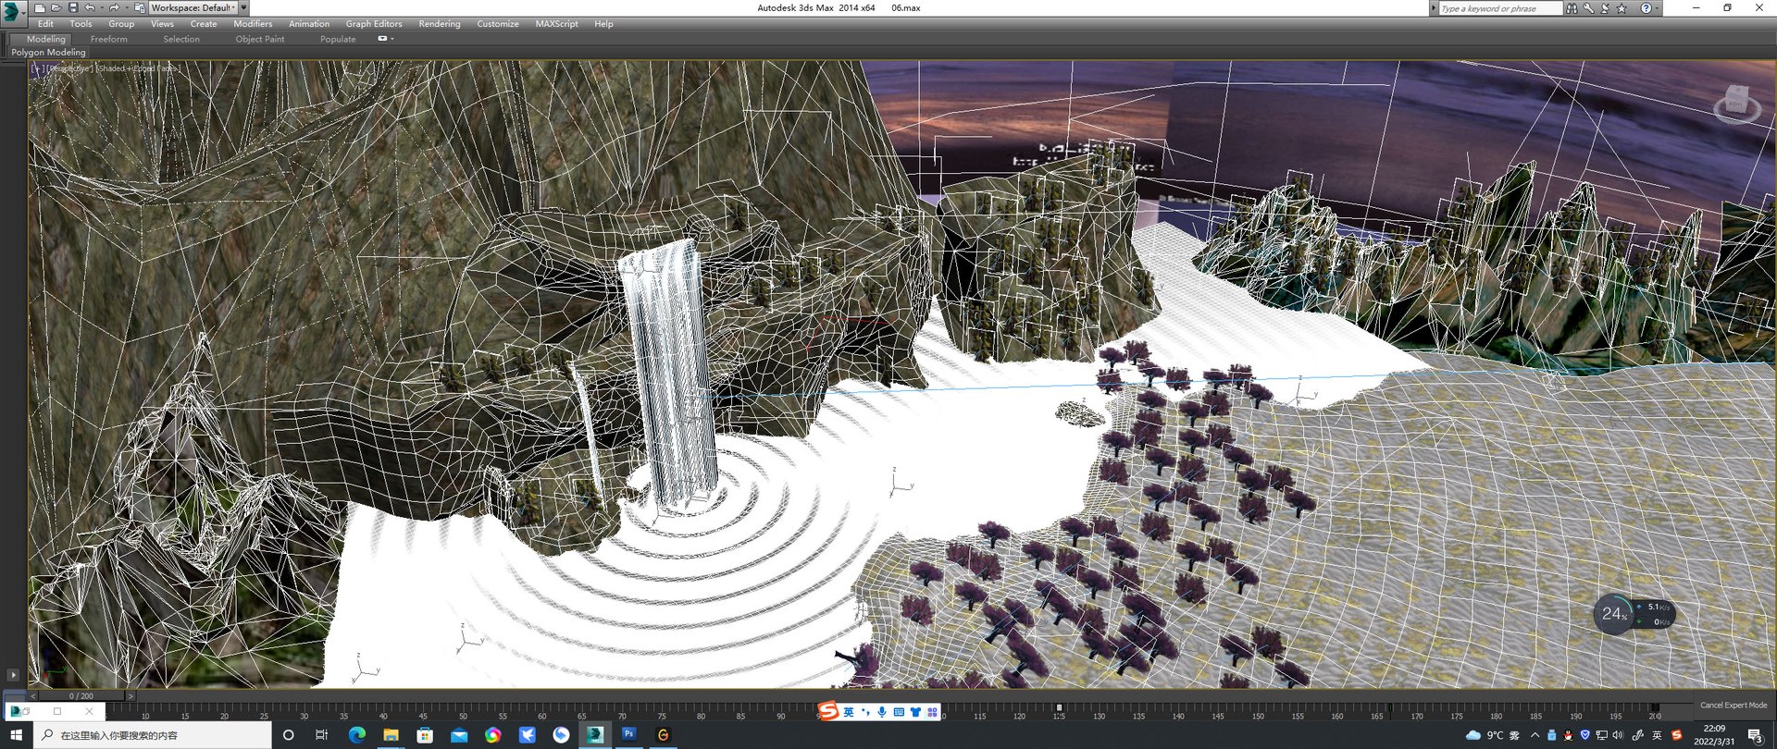Click the InfoCenter search field
1777x749 pixels.
point(1499,8)
